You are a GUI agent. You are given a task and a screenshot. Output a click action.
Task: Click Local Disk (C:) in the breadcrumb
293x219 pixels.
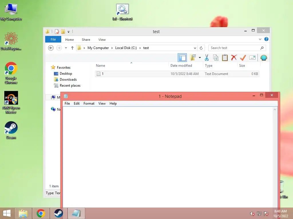(126, 48)
